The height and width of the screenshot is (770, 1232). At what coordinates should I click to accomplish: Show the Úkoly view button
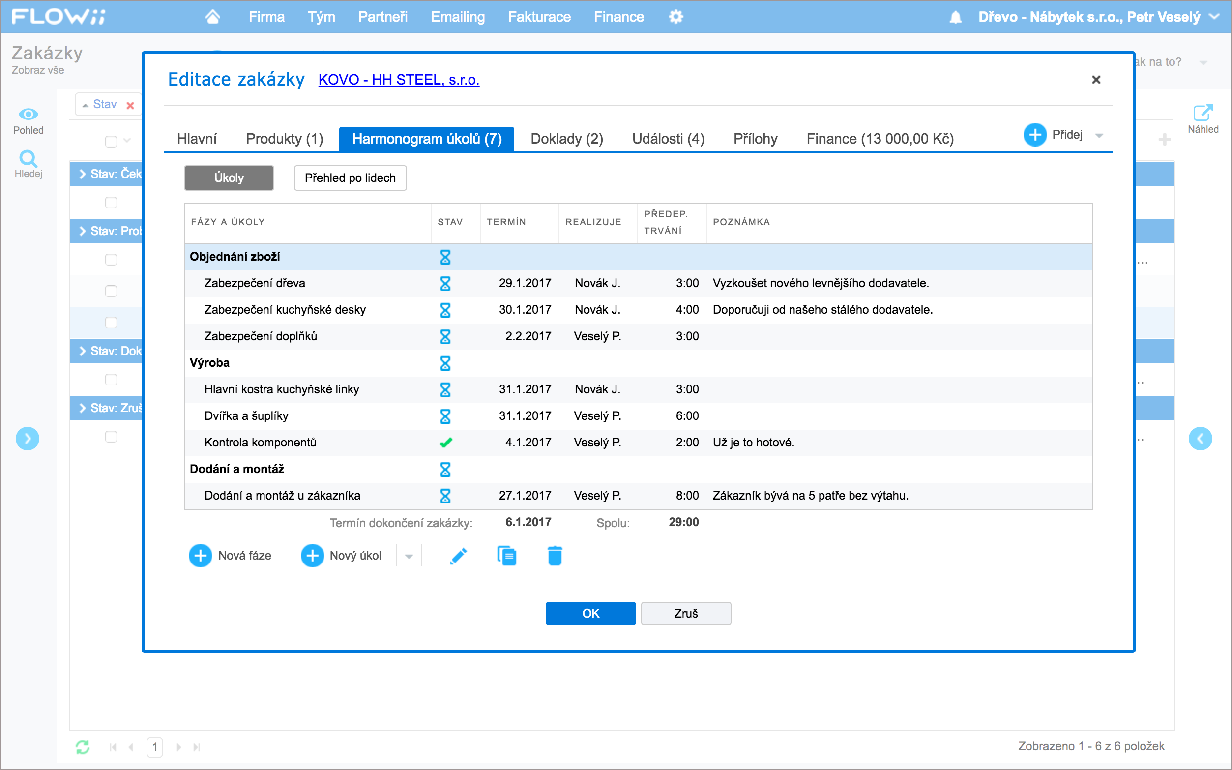tap(229, 178)
